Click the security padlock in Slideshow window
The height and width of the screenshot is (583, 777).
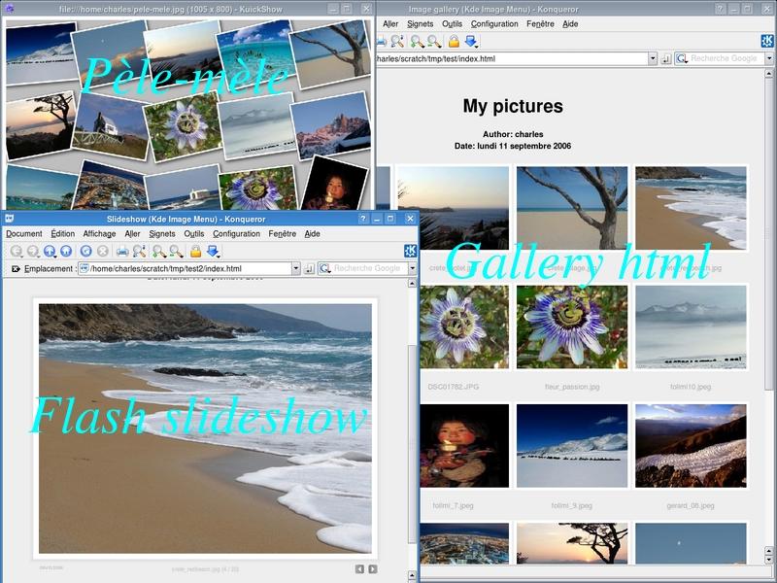click(x=196, y=252)
